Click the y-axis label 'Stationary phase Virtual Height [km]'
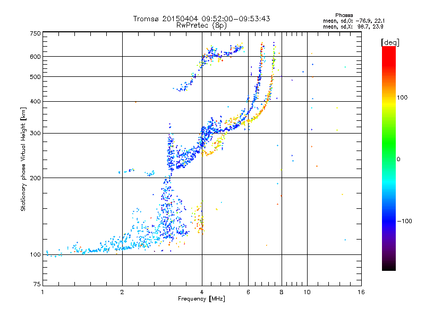Viewport: 425px width, 318px height. pos(23,159)
